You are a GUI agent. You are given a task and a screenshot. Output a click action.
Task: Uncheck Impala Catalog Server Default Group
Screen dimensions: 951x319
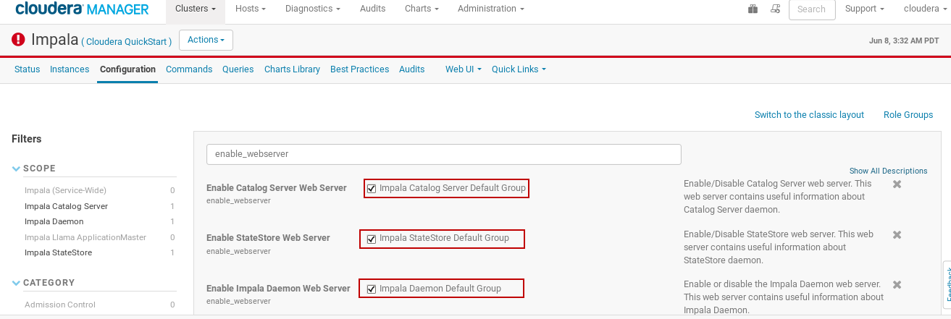(372, 189)
